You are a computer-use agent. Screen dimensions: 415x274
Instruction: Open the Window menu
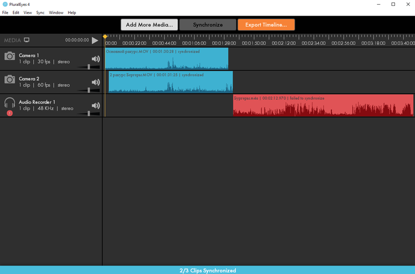[x=56, y=12]
